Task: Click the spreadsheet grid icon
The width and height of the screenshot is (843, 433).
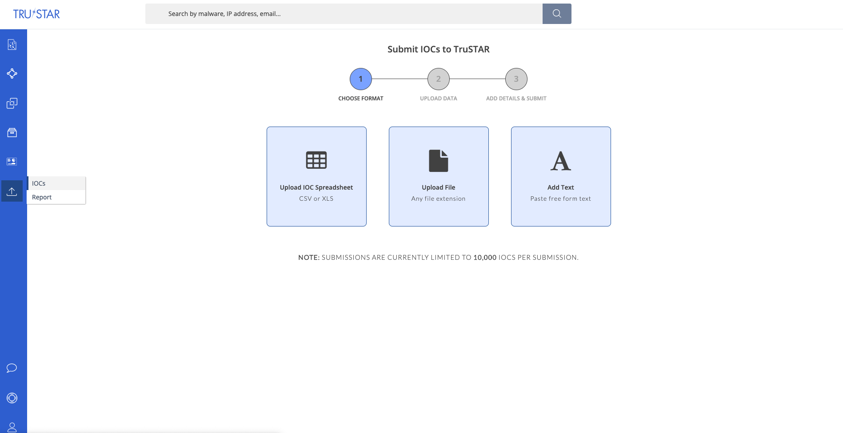Action: (316, 160)
